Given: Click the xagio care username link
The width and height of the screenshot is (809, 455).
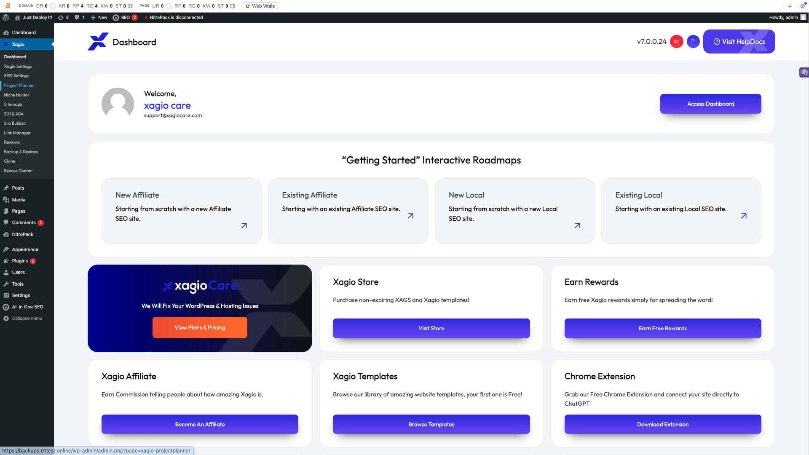Looking at the screenshot, I should pyautogui.click(x=167, y=106).
